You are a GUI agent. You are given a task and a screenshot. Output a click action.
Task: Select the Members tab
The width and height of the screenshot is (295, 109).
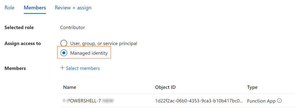(35, 8)
